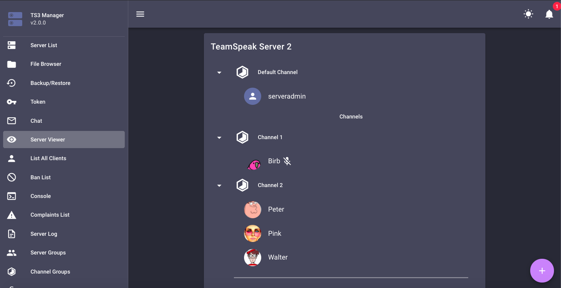Image resolution: width=561 pixels, height=288 pixels.
Task: Click the Channel Groups hexagon icon
Action: coord(12,272)
